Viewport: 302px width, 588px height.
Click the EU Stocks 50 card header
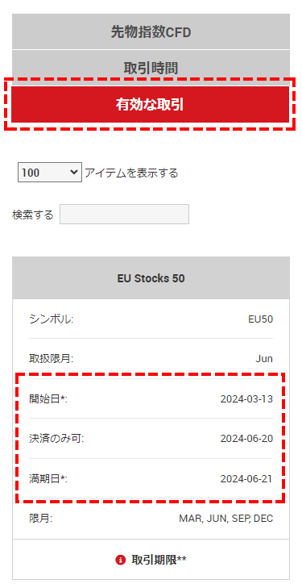[x=151, y=278]
